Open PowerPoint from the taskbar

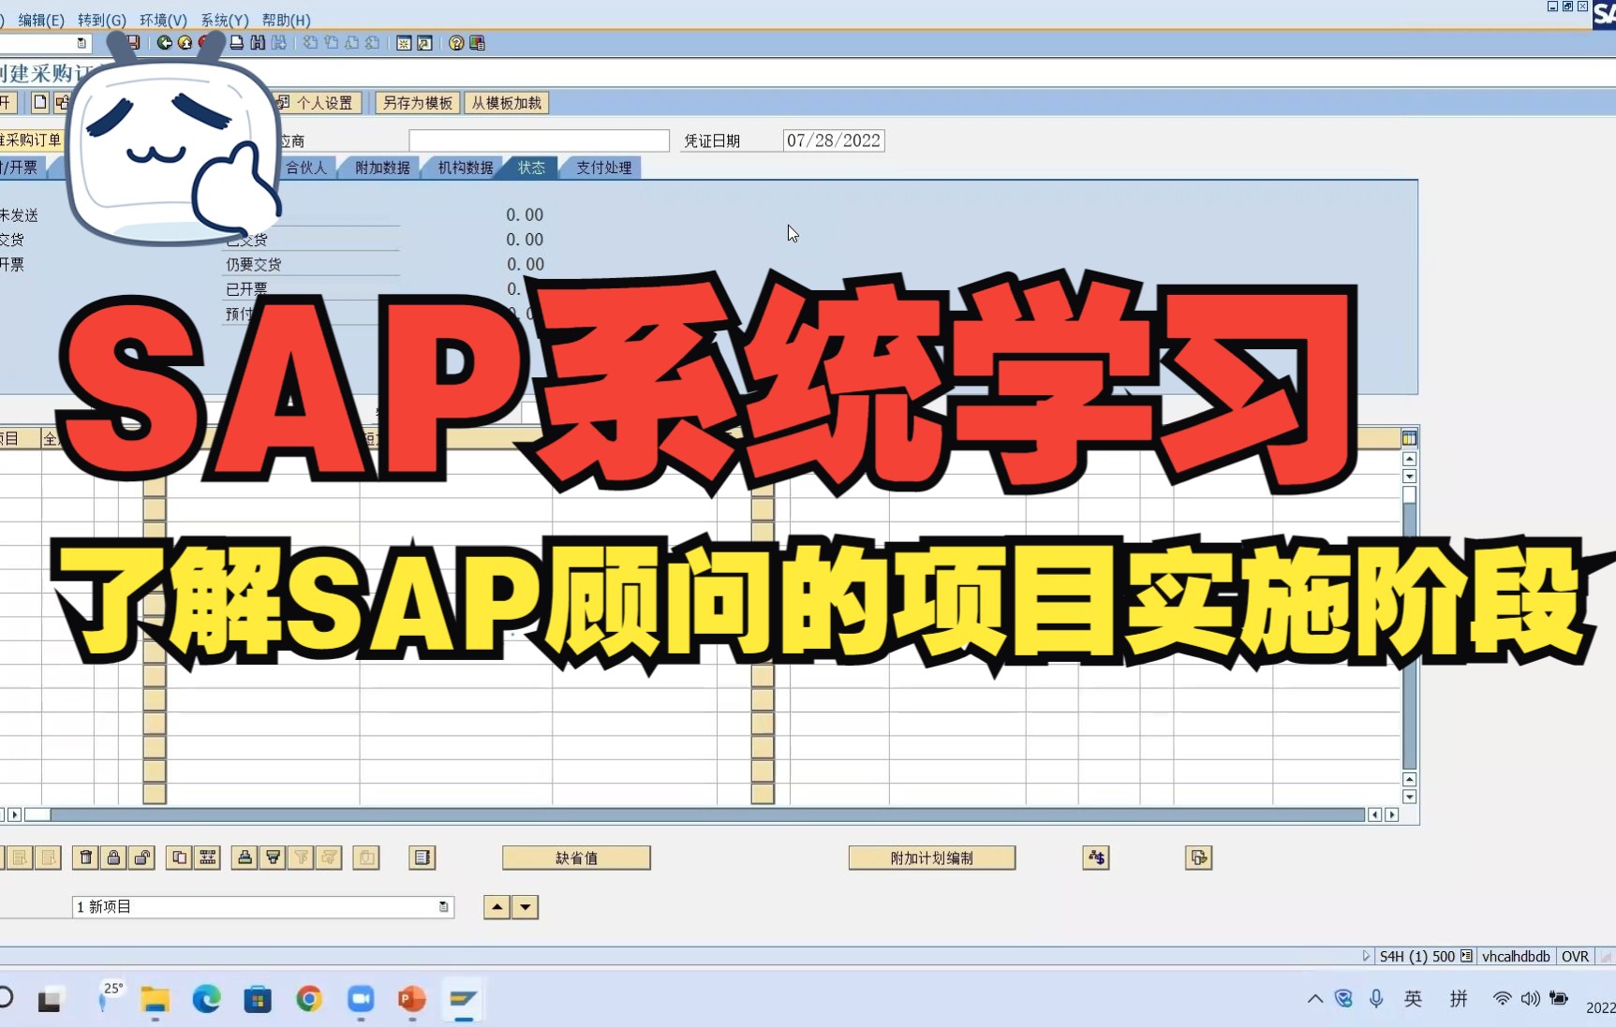click(412, 999)
